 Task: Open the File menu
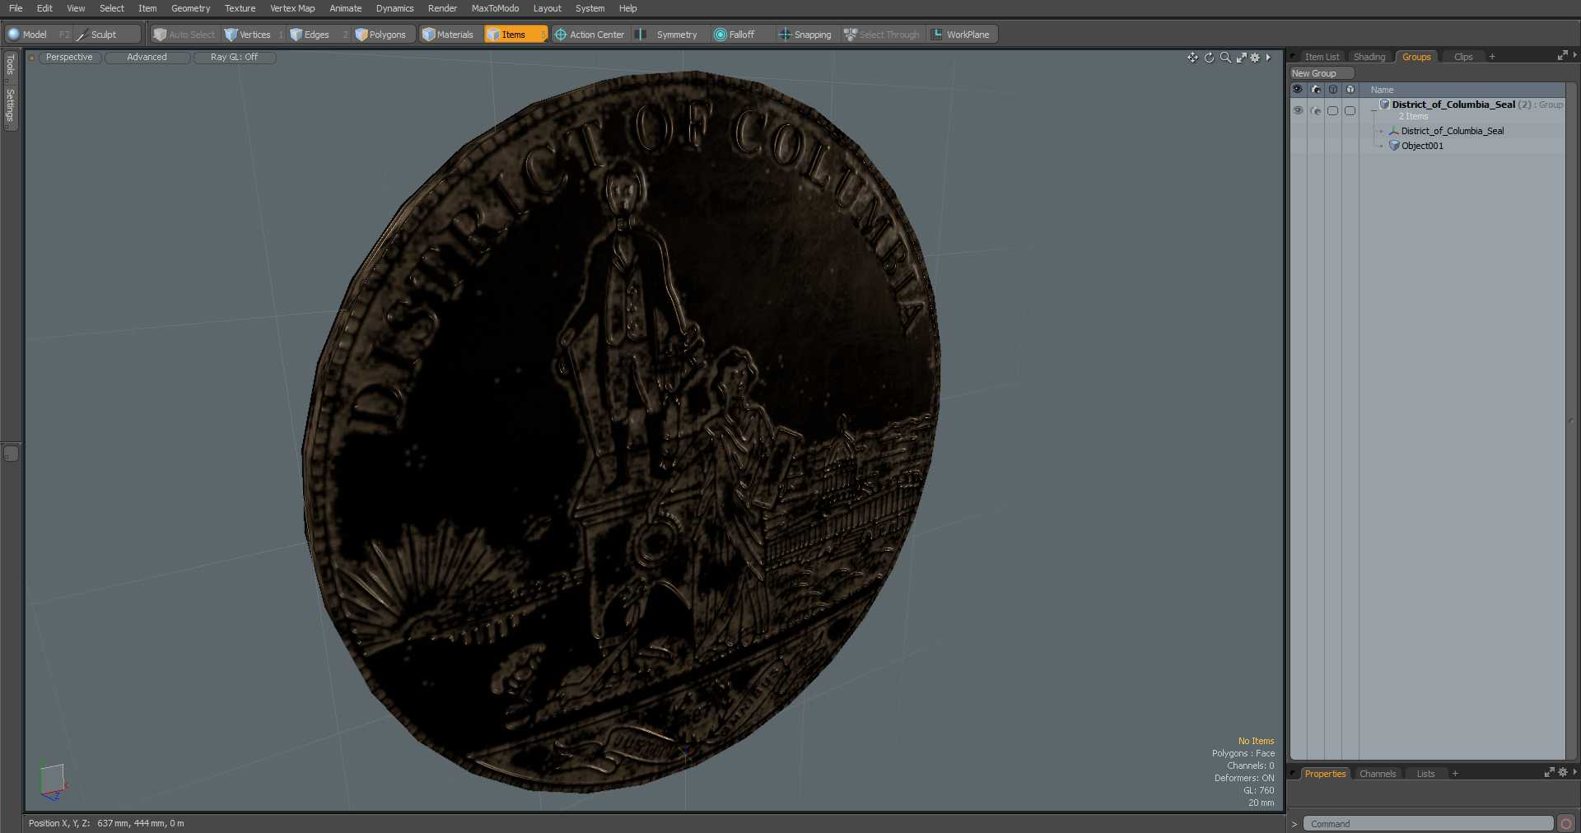point(16,8)
